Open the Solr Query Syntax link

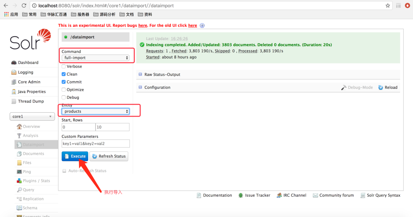tap(380, 195)
